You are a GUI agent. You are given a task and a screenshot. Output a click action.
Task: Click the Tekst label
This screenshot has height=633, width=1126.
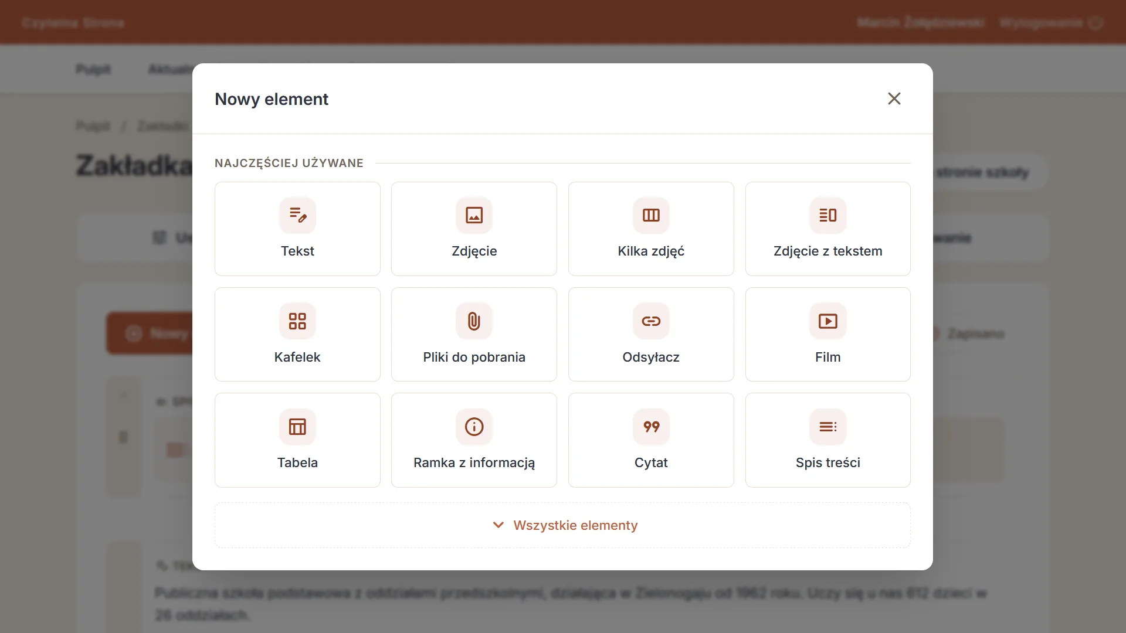click(297, 251)
